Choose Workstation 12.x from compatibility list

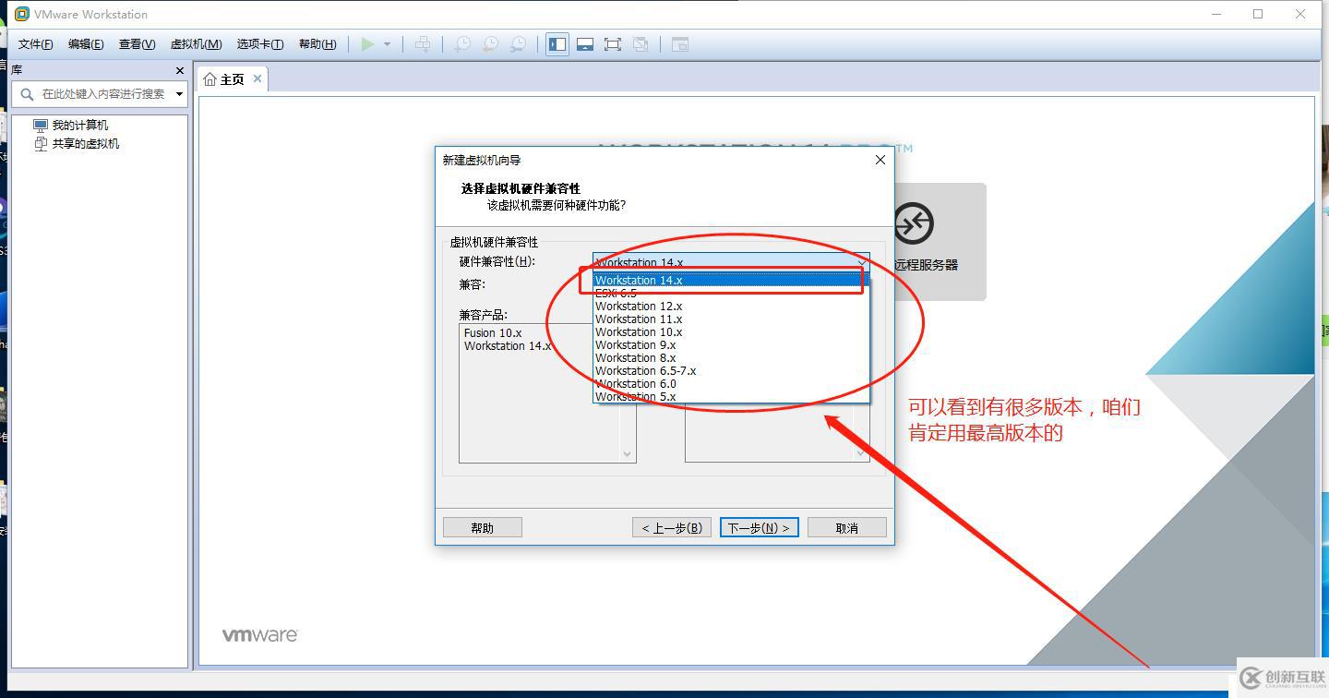pyautogui.click(x=639, y=306)
